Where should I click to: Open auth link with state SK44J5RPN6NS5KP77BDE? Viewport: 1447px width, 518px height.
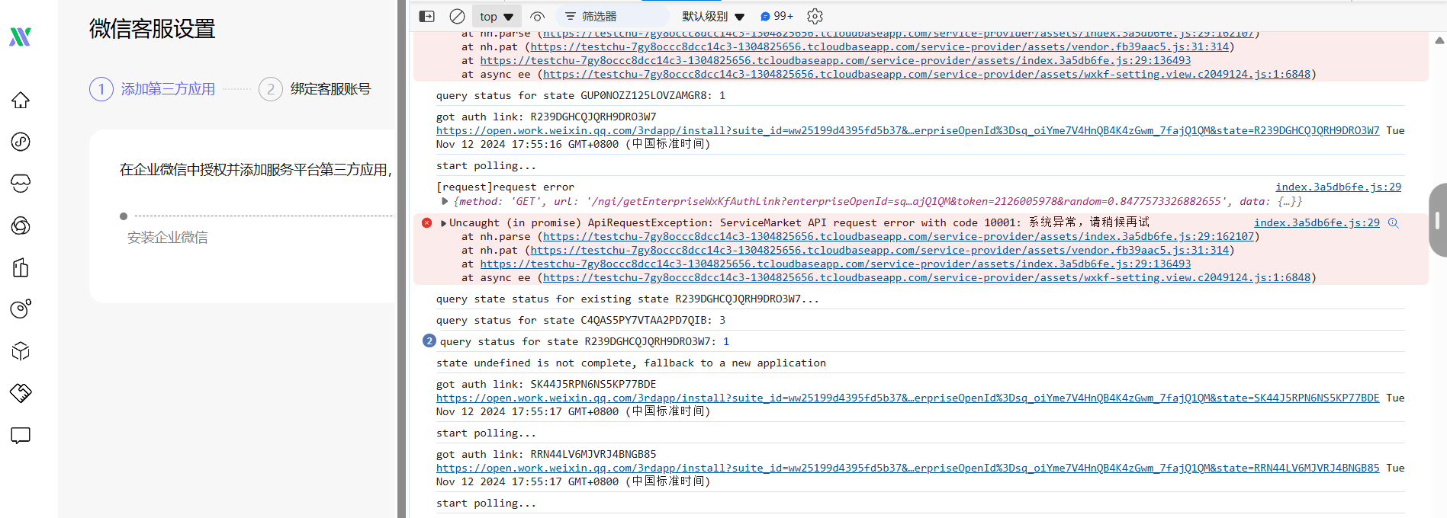pyautogui.click(x=908, y=398)
